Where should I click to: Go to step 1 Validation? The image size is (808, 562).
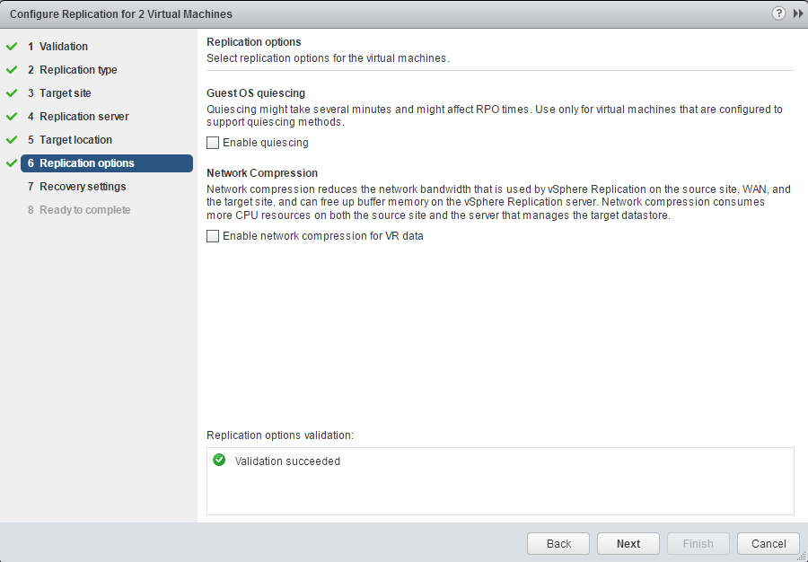[x=63, y=47]
